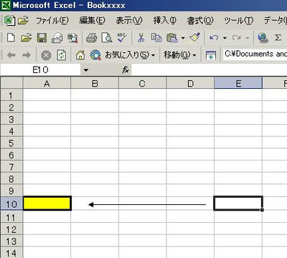Click the Select All corner button
Image resolution: width=287 pixels, height=258 pixels.
[x=11, y=83]
